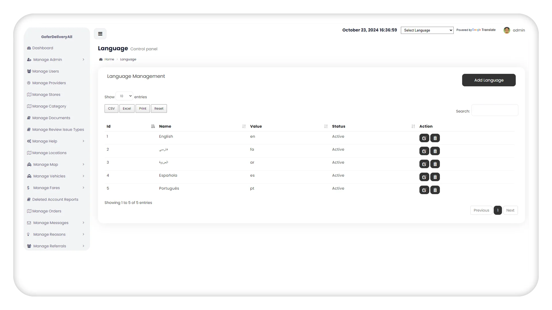Viewport: 552px width, 310px height.
Task: Click the delete icon for Española entry
Action: (x=435, y=177)
